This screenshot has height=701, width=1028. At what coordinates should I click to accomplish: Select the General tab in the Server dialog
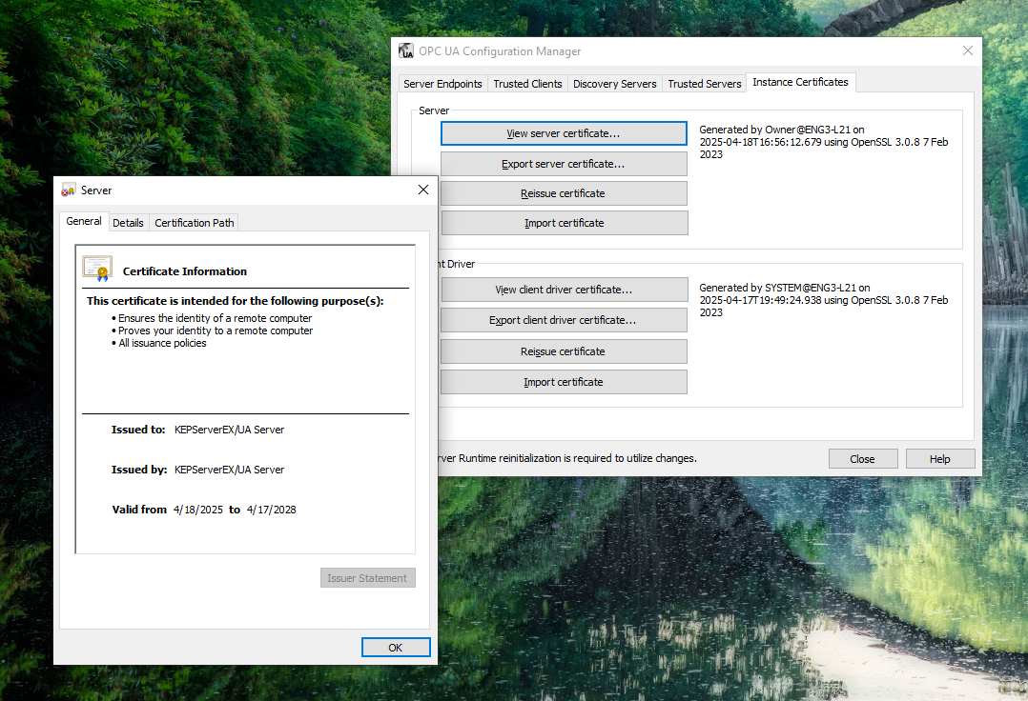pyautogui.click(x=84, y=221)
